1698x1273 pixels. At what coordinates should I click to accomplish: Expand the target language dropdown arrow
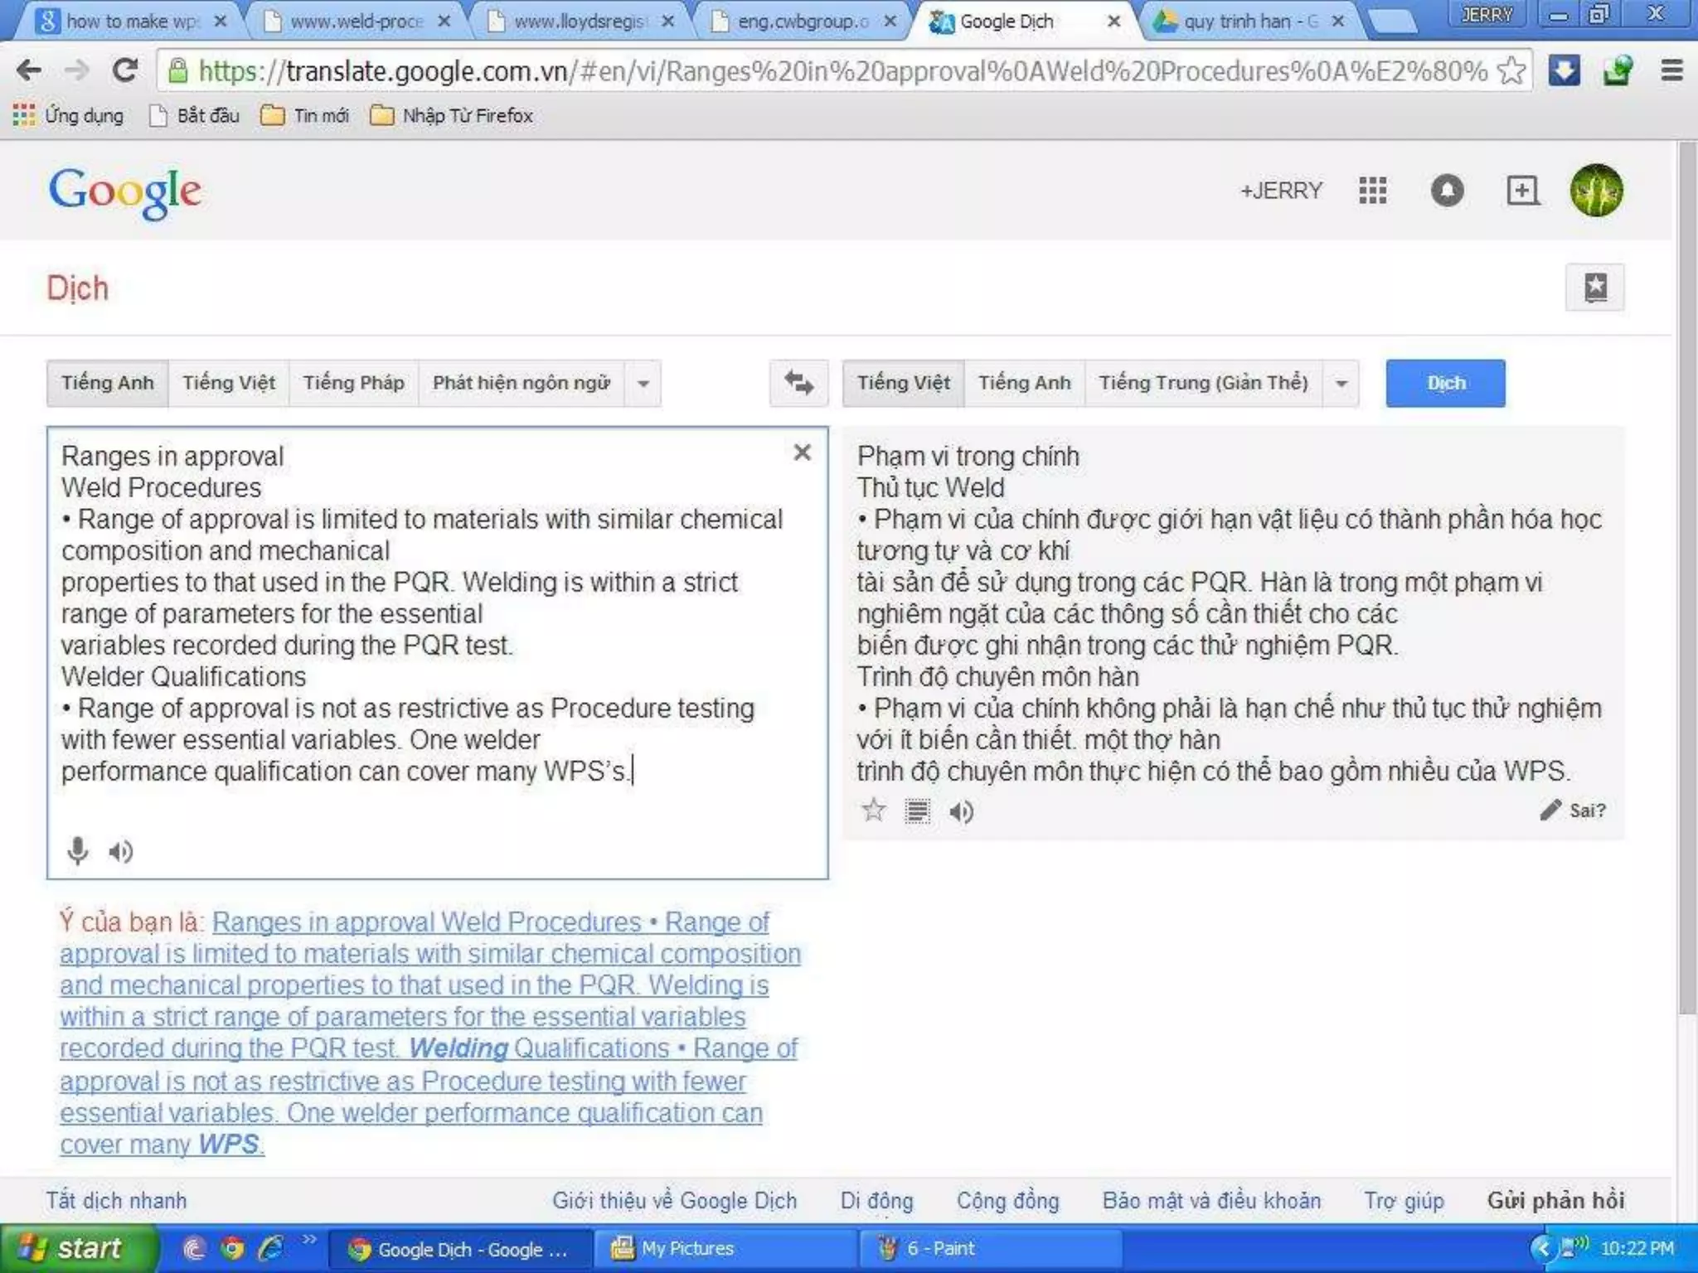[x=1341, y=384]
